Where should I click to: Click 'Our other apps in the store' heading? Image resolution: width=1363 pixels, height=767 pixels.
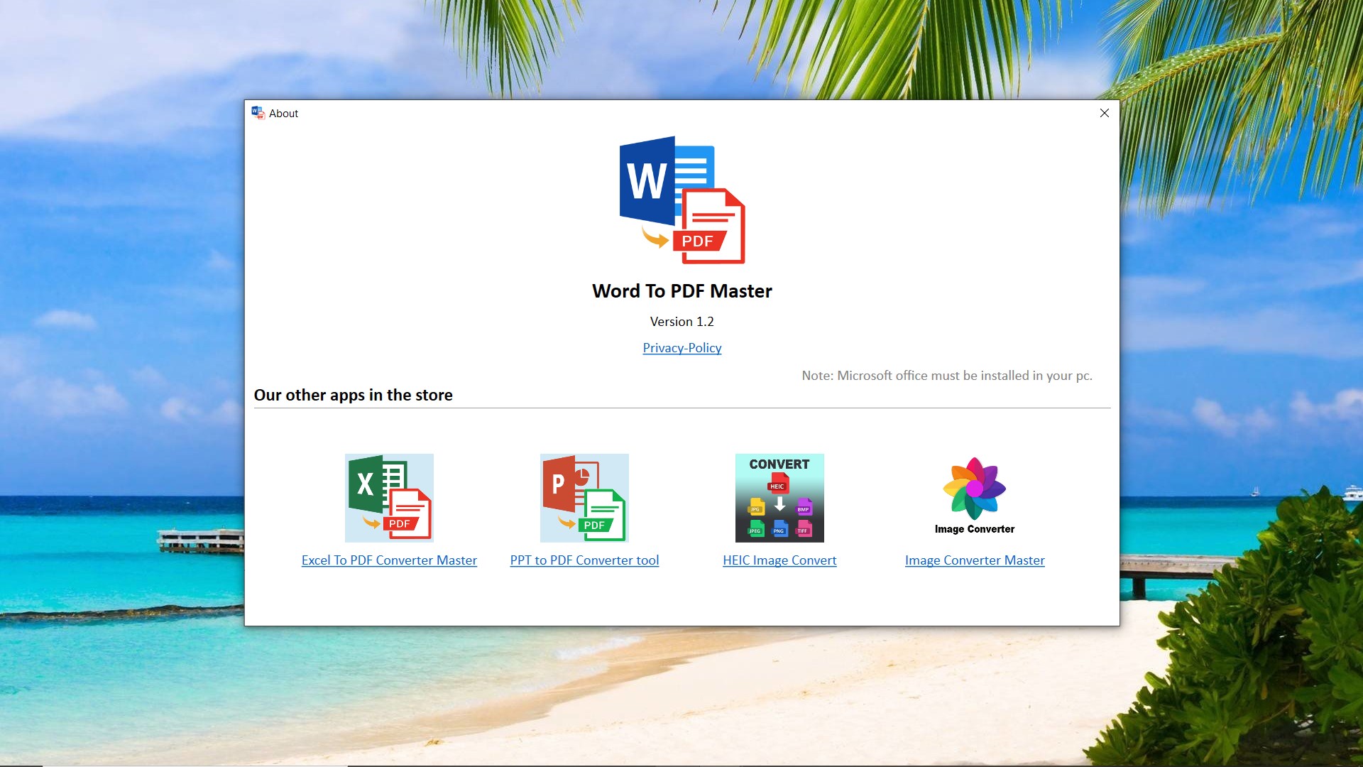pos(353,396)
